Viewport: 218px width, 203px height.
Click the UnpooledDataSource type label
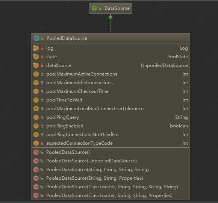[164, 65]
